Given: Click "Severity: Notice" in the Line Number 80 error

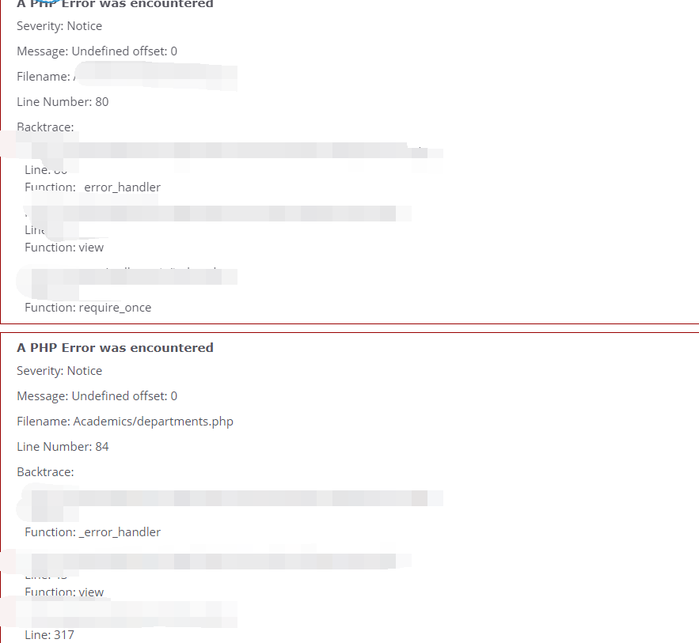Looking at the screenshot, I should click(59, 26).
